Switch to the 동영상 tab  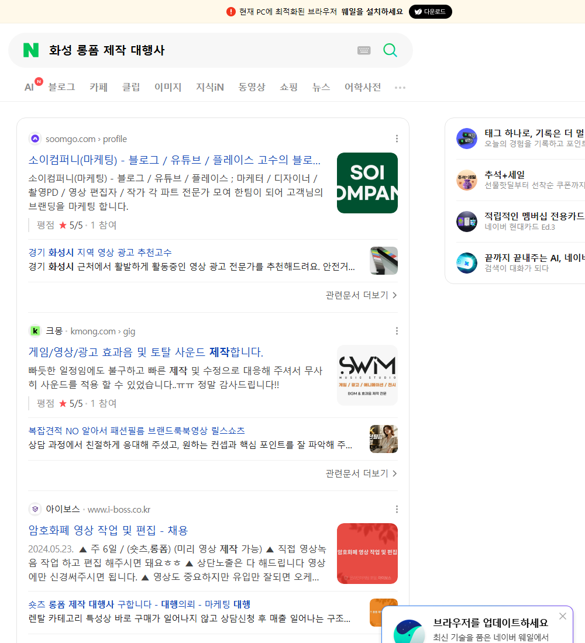point(252,87)
